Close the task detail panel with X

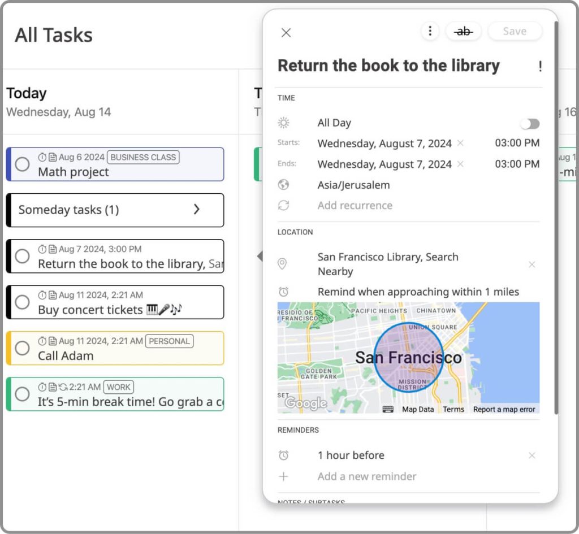[x=286, y=32]
